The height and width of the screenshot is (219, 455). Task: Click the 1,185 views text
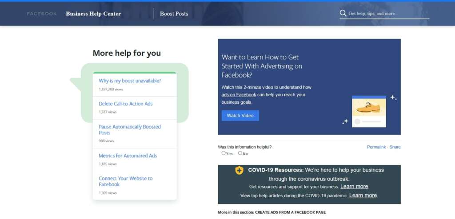pyautogui.click(x=108, y=164)
